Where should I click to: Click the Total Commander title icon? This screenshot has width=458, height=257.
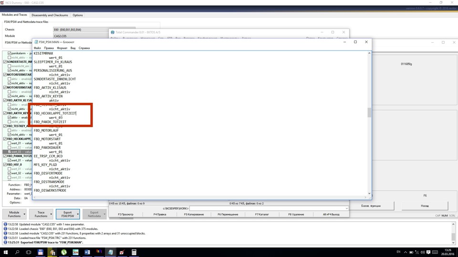point(113,32)
